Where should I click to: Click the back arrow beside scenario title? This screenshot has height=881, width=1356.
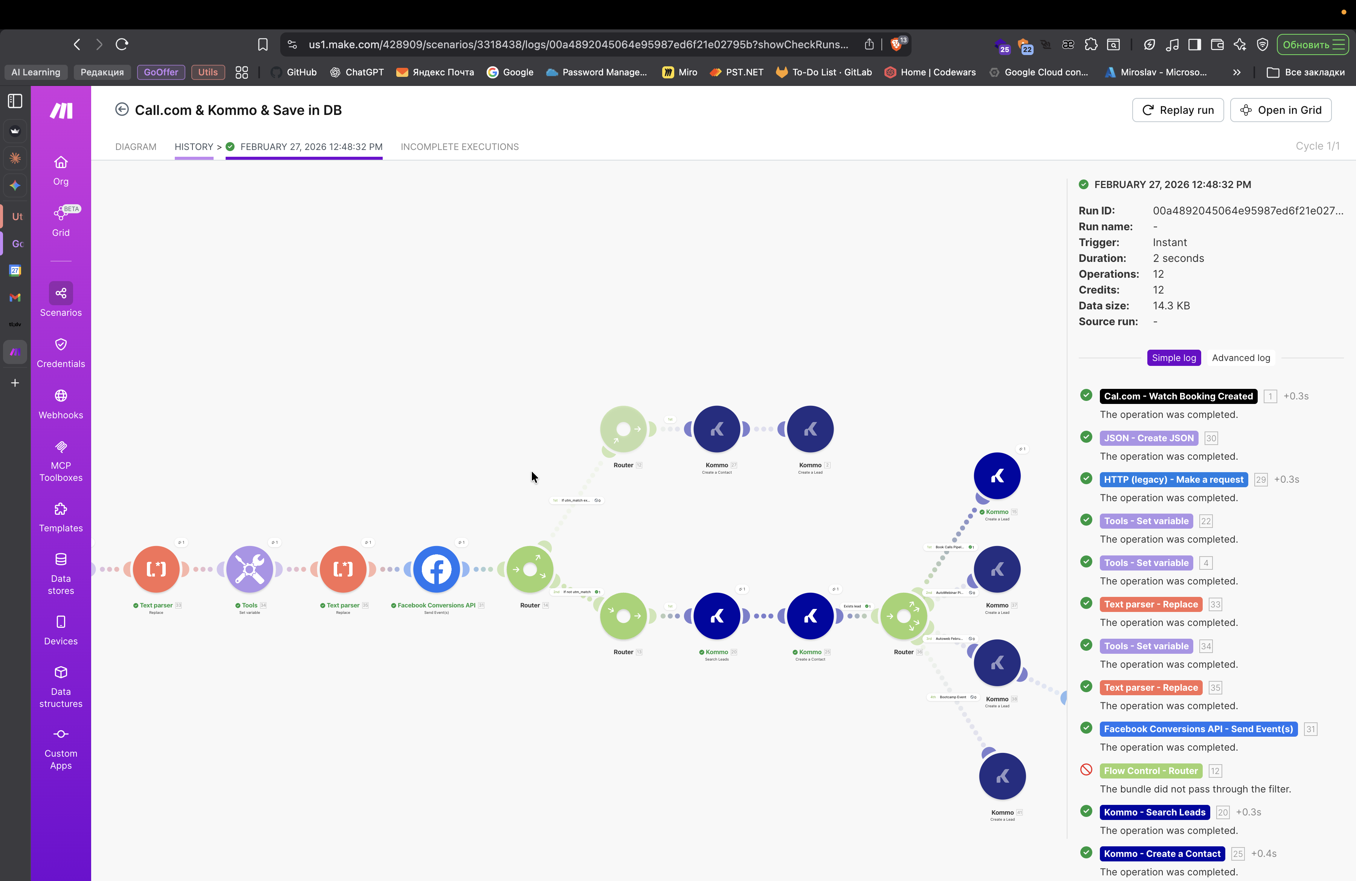point(121,109)
